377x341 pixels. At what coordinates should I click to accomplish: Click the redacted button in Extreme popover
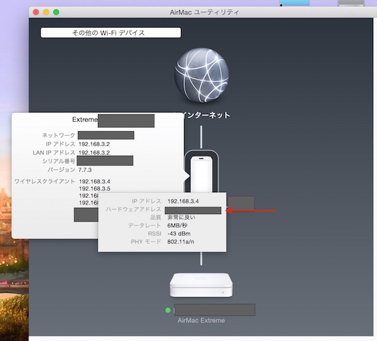(85, 215)
